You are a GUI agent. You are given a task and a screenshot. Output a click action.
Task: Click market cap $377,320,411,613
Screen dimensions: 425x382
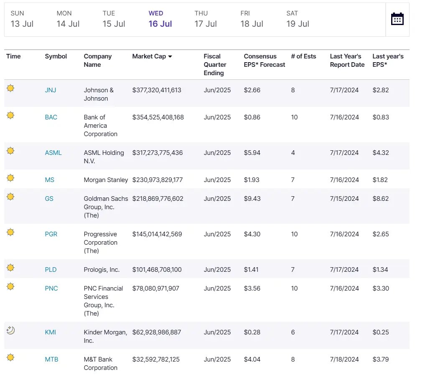pyautogui.click(x=157, y=90)
